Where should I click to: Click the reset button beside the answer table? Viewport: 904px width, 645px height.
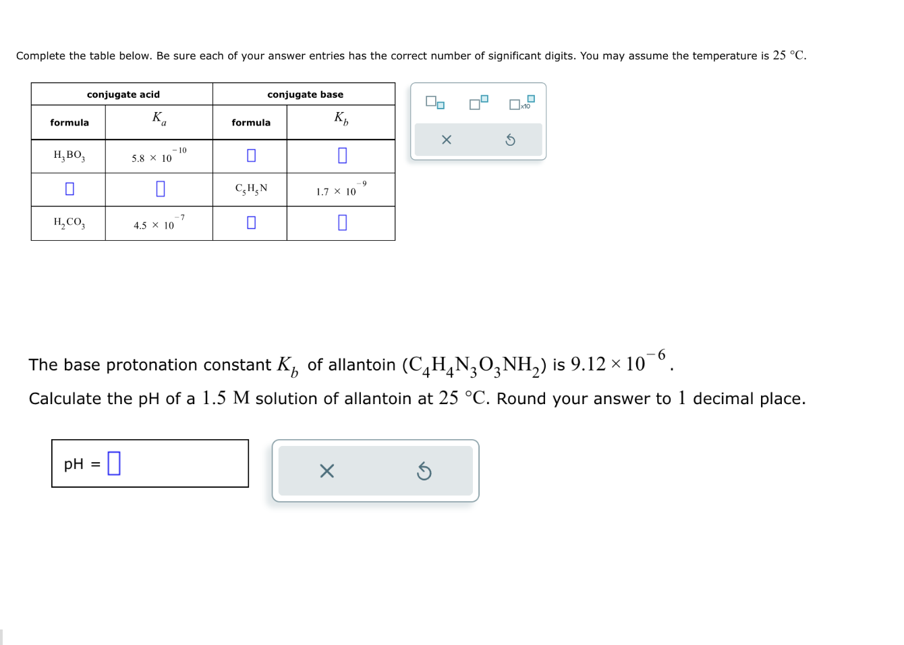(x=511, y=139)
